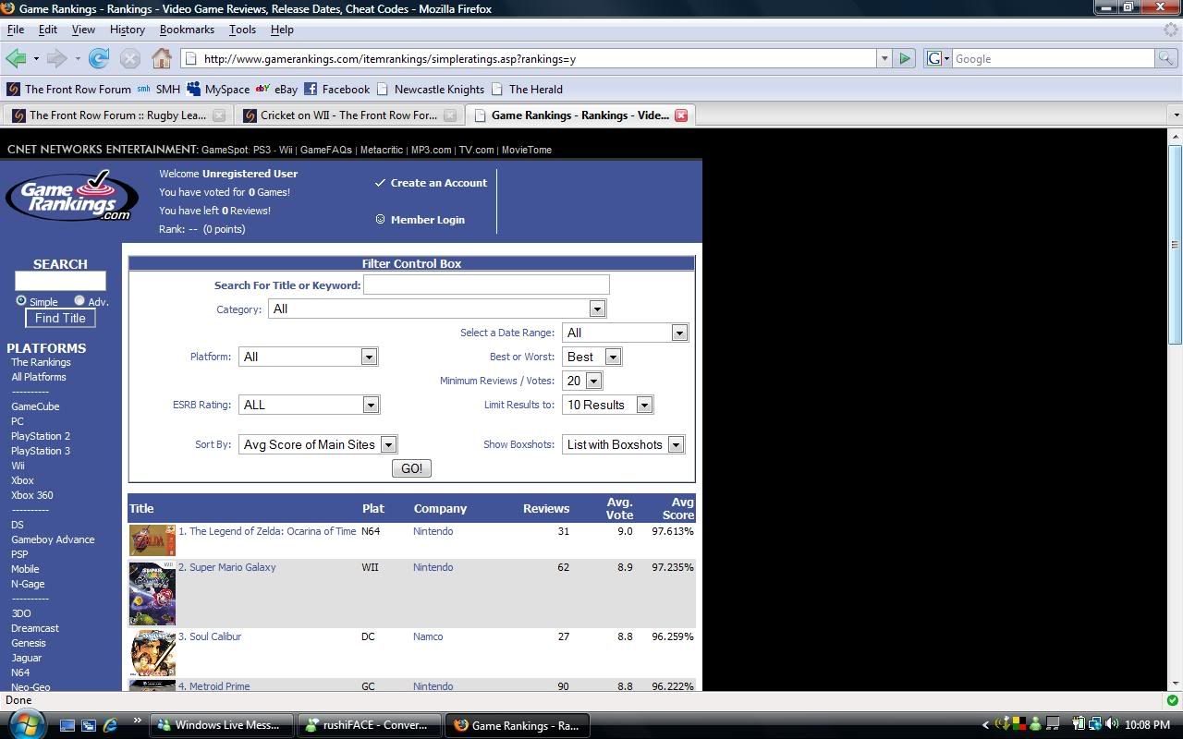The image size is (1183, 739).
Task: Open the ESRB Rating dropdown
Action: point(309,405)
